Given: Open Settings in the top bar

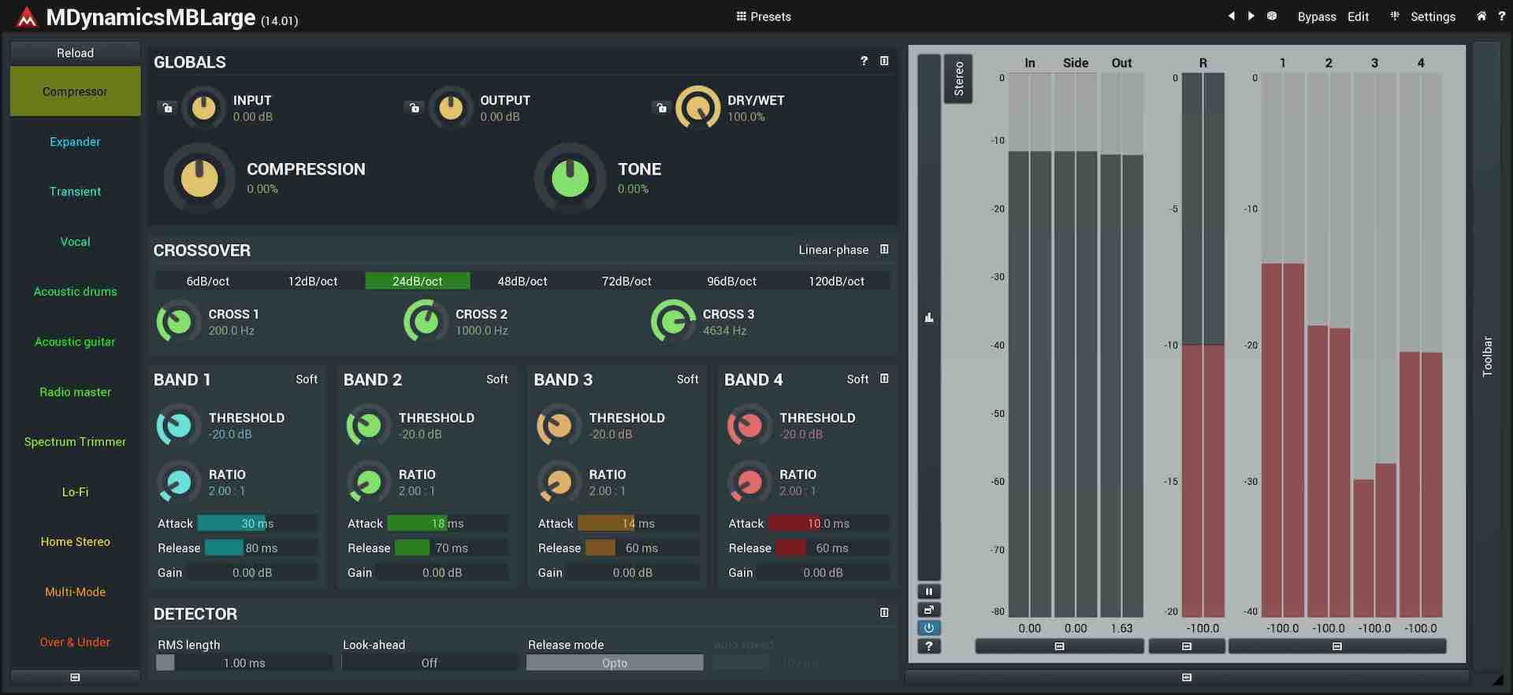Looking at the screenshot, I should (1432, 17).
